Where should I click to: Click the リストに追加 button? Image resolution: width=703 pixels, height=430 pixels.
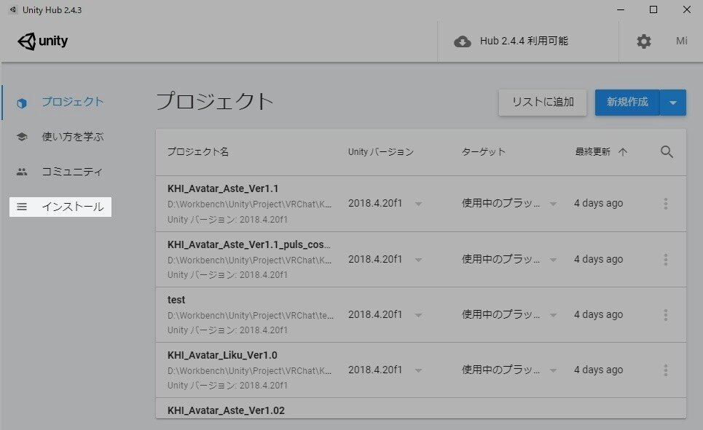coord(542,102)
